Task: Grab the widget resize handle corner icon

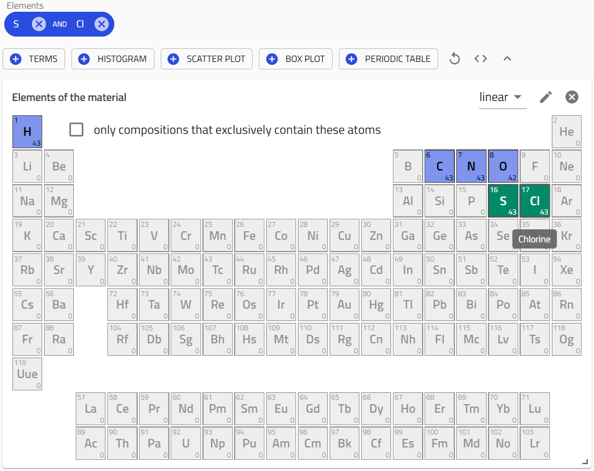Action: (585, 462)
